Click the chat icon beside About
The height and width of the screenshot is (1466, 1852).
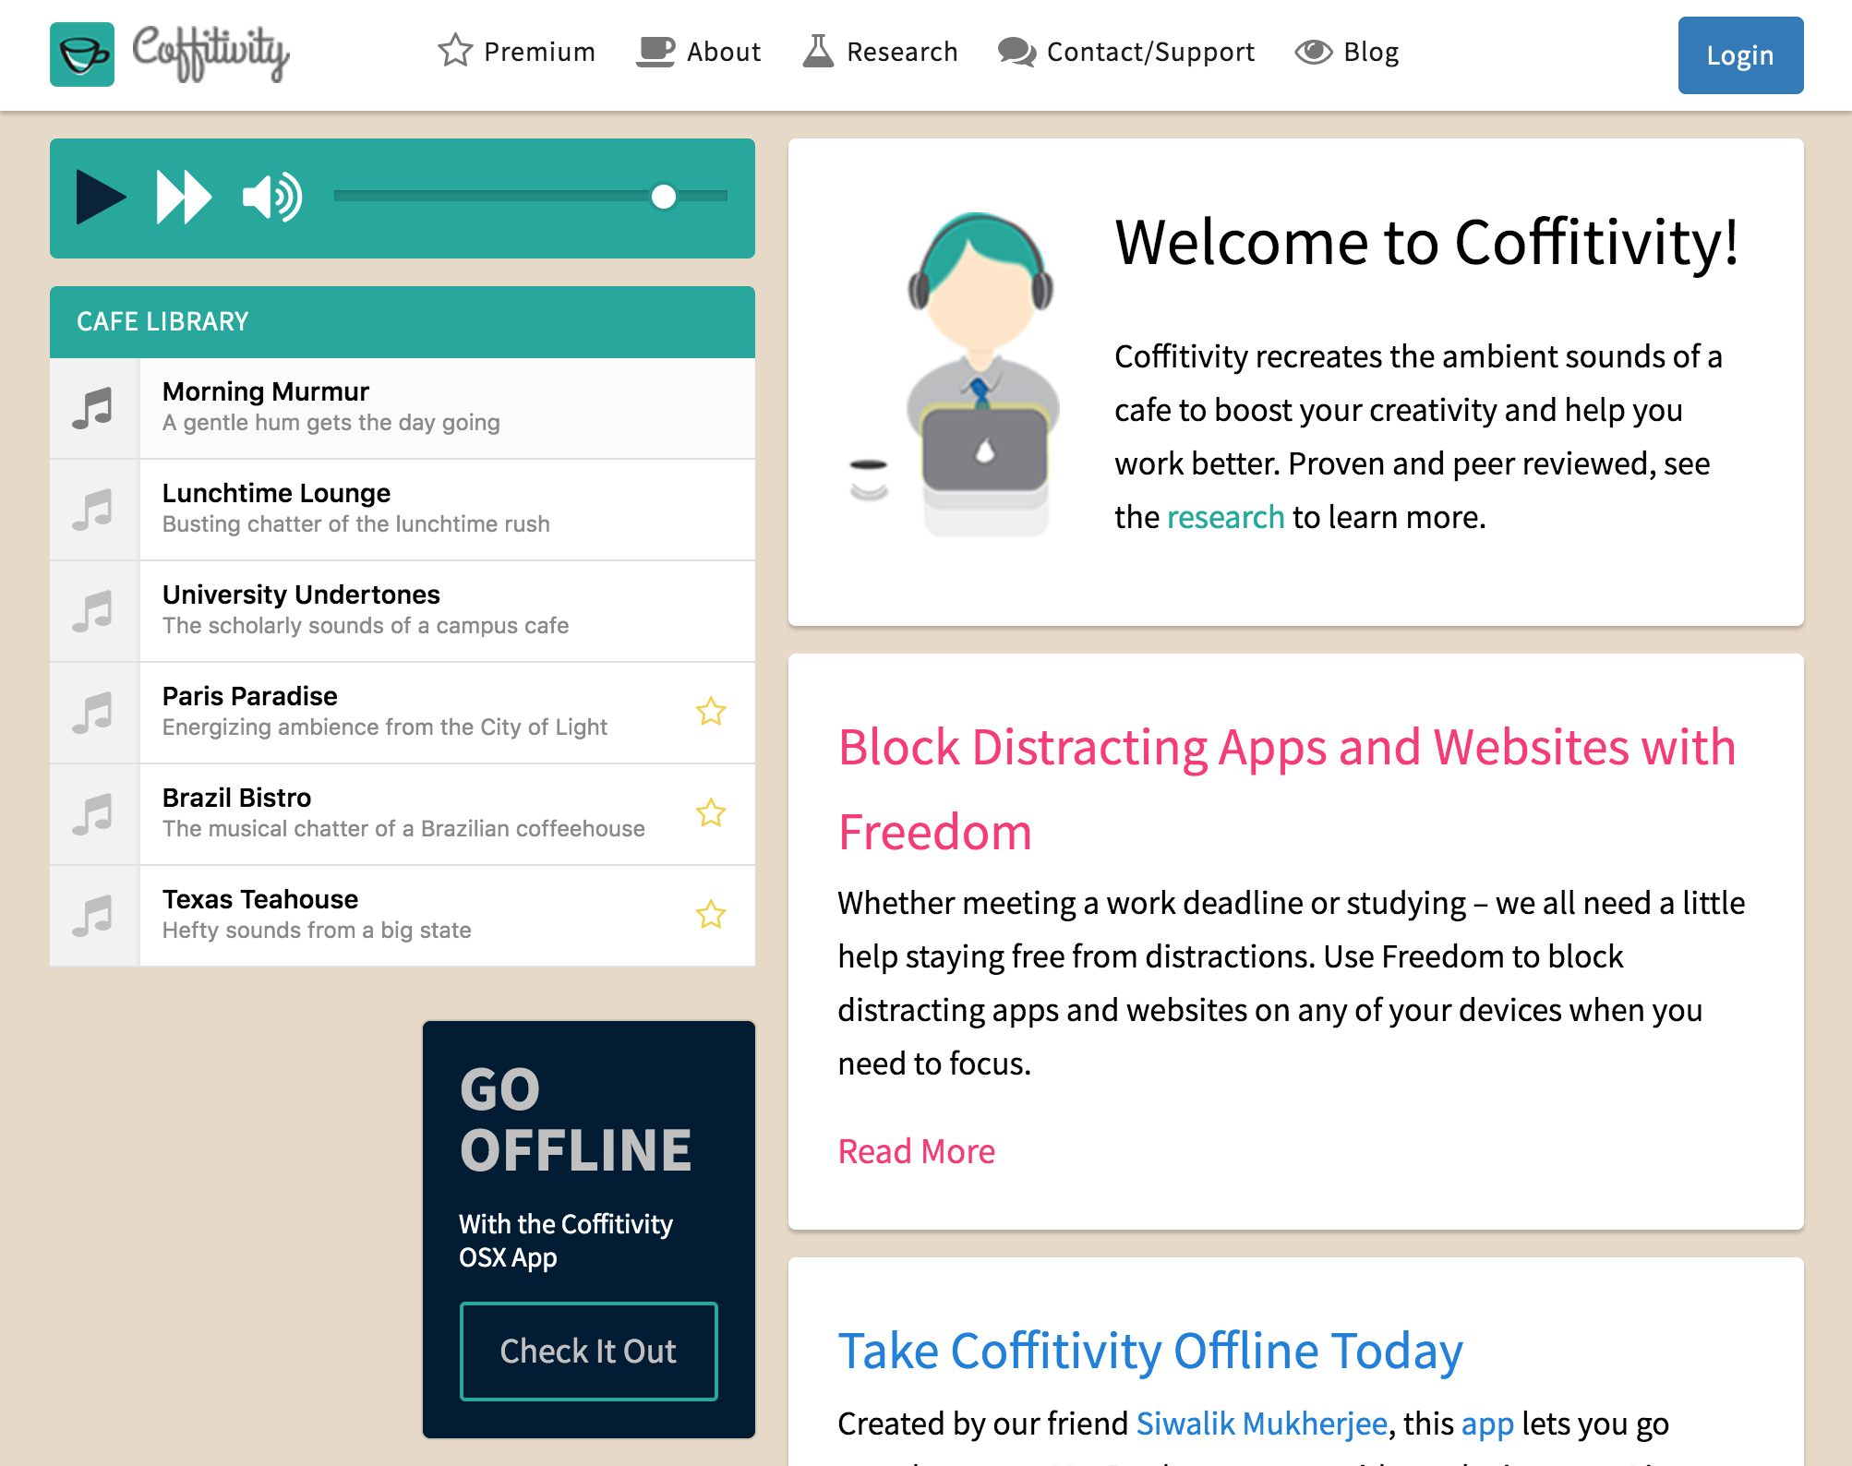(x=655, y=52)
